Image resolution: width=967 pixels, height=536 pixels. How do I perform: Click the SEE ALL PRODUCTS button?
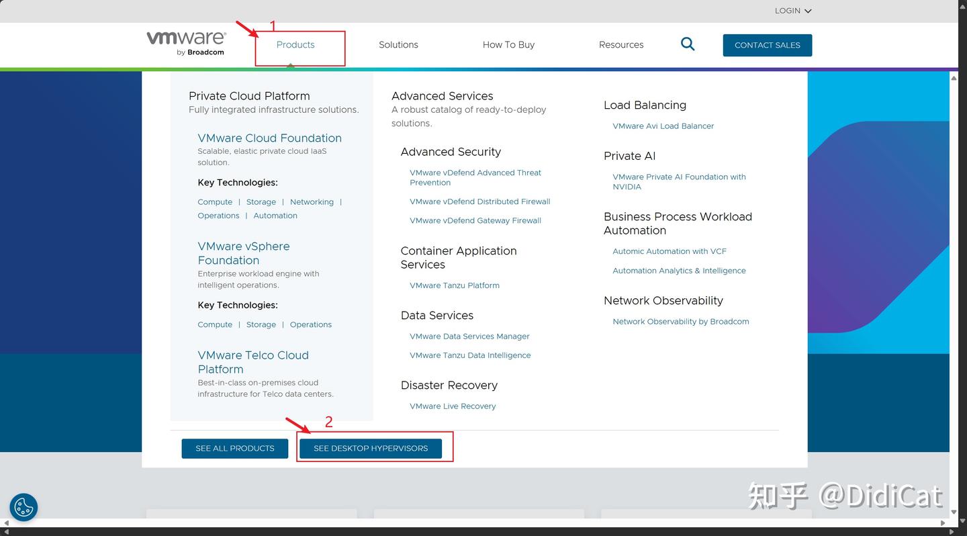point(235,449)
